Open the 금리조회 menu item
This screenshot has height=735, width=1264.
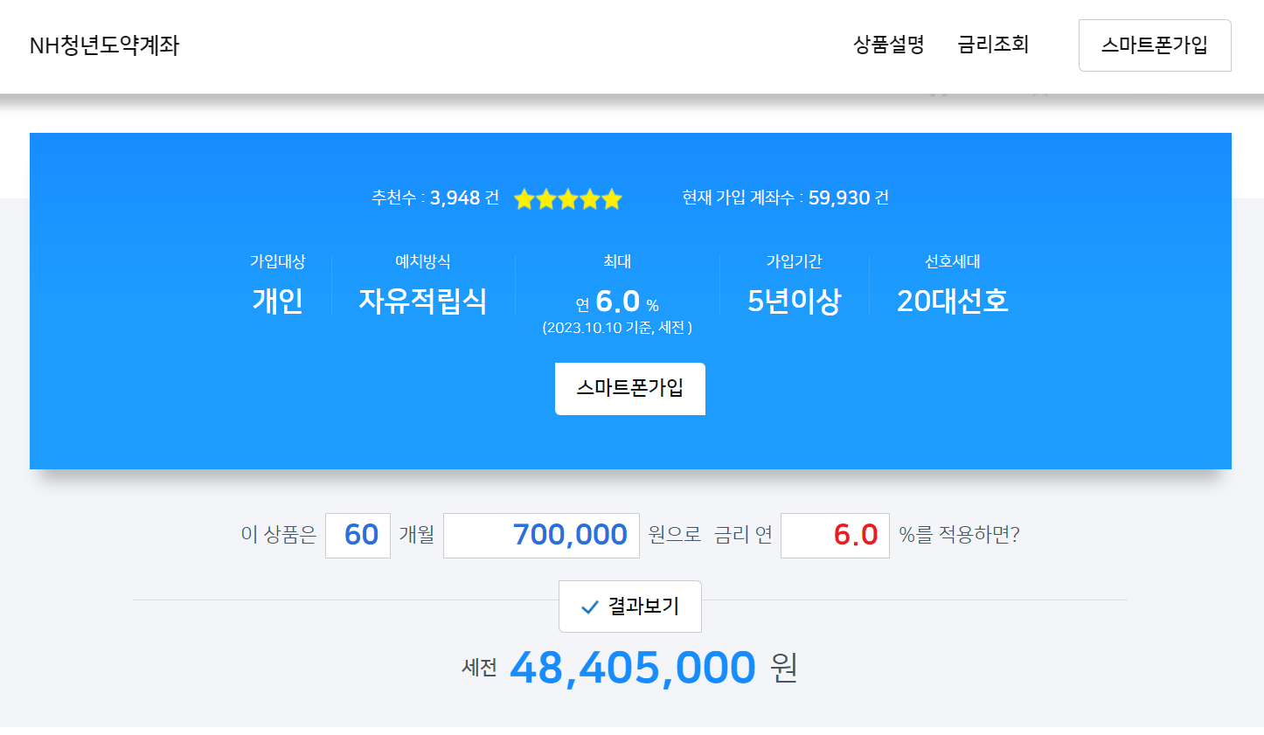pos(993,45)
